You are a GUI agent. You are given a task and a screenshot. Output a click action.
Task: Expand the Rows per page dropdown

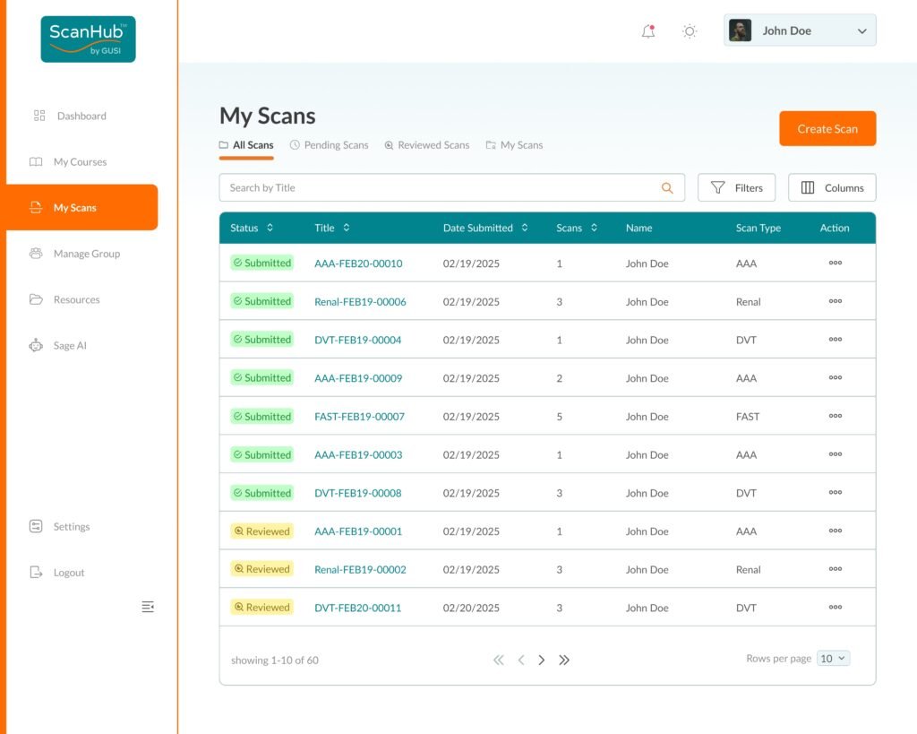[x=833, y=659]
